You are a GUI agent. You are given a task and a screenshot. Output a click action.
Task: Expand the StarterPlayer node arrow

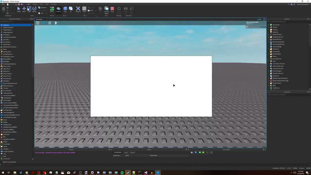268,54
